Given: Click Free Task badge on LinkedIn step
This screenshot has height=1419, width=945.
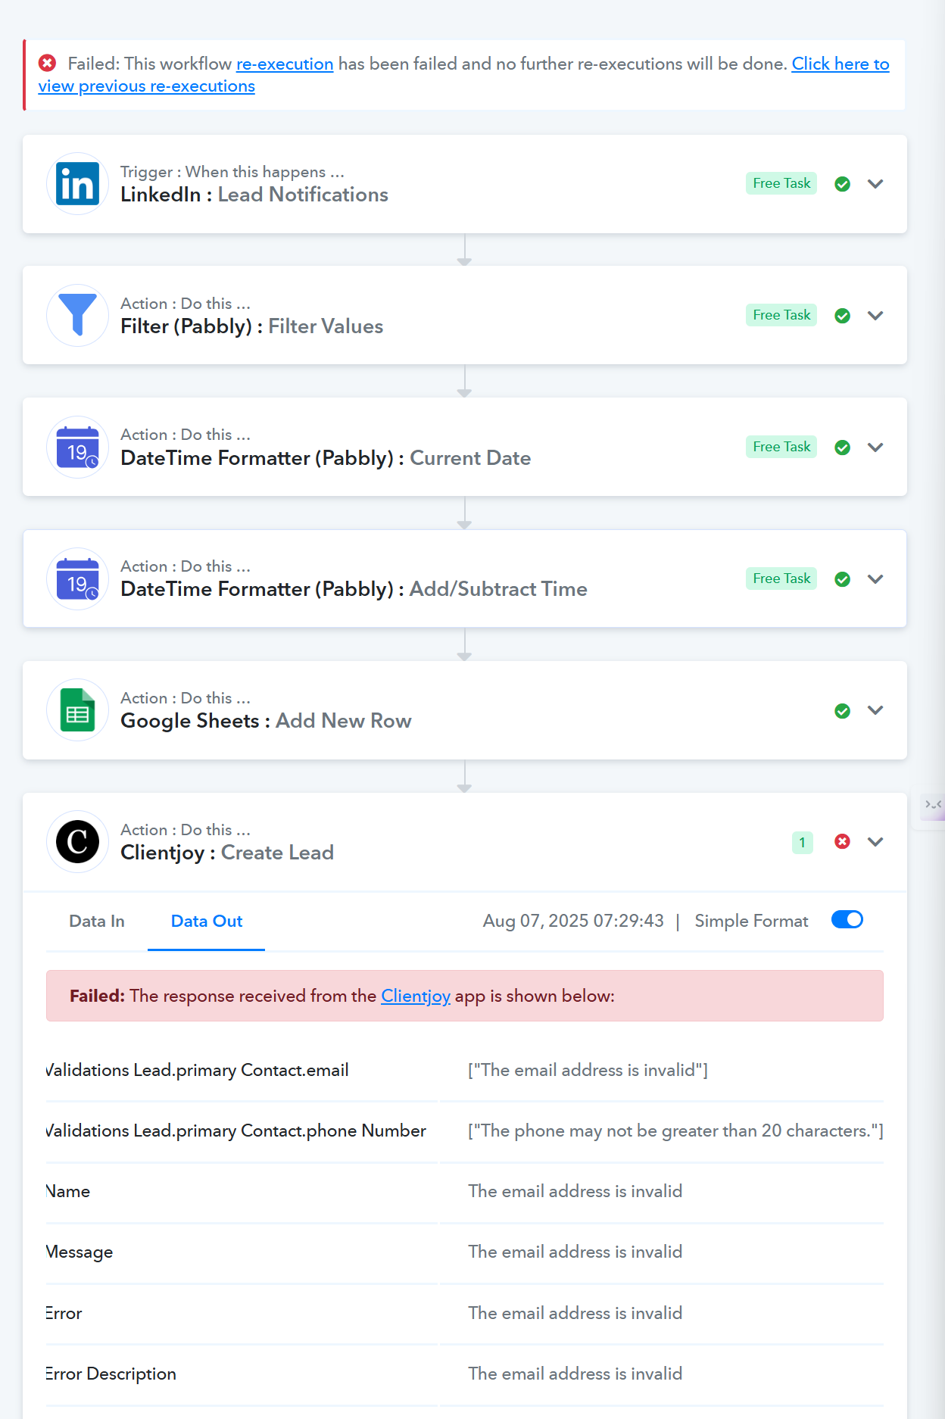Looking at the screenshot, I should pos(781,183).
